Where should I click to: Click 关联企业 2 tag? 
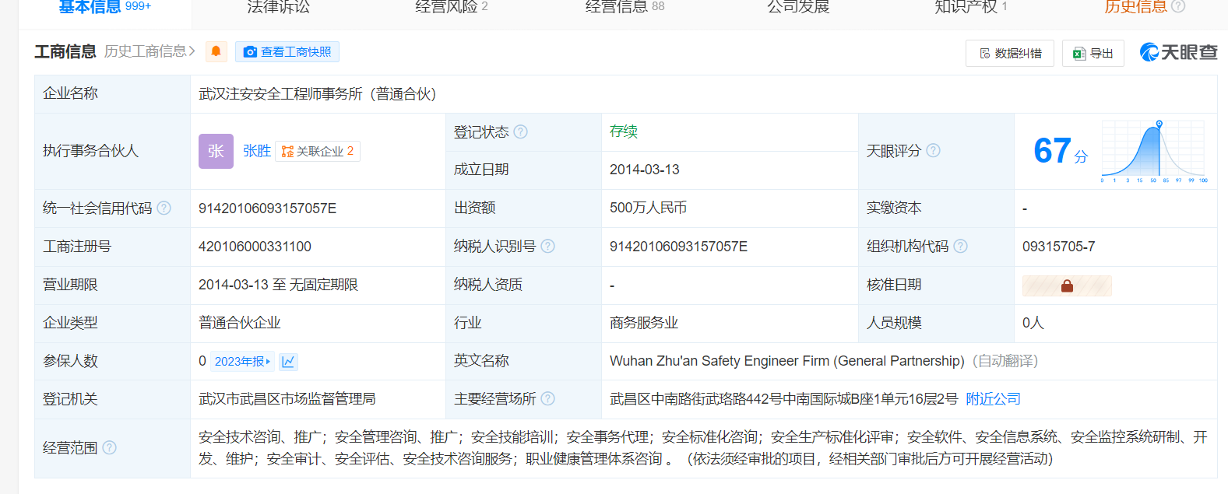pos(318,151)
